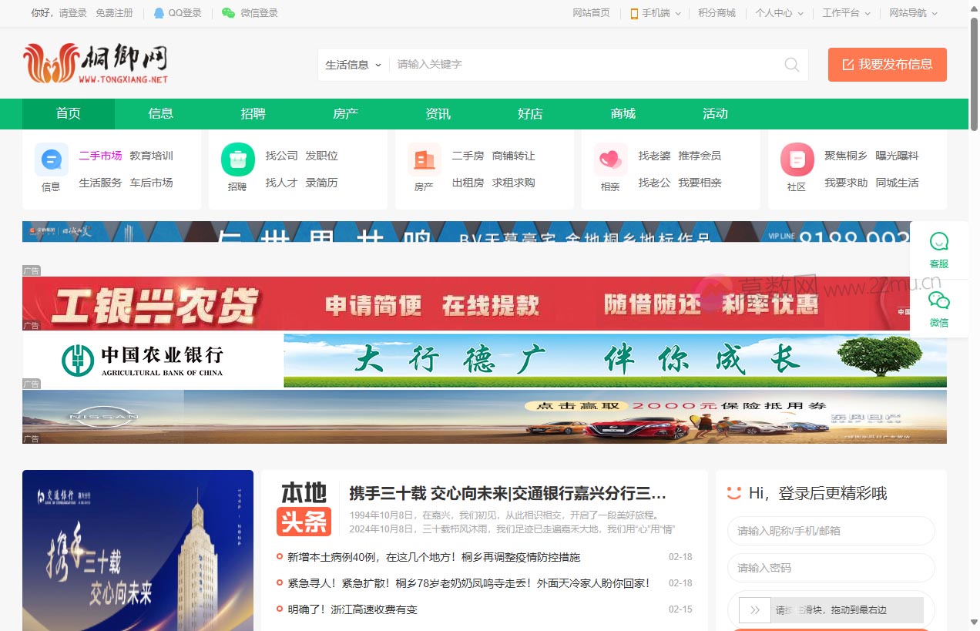
Task: Expand the 生活信息 search category dropdown
Action: (x=351, y=65)
